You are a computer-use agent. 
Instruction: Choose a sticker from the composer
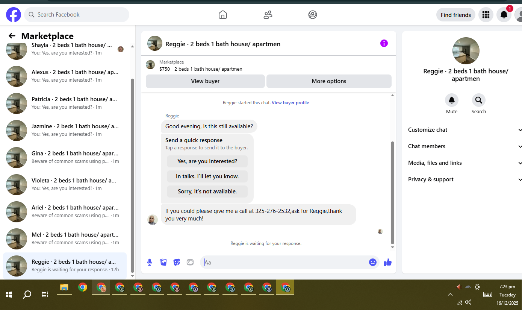point(177,262)
